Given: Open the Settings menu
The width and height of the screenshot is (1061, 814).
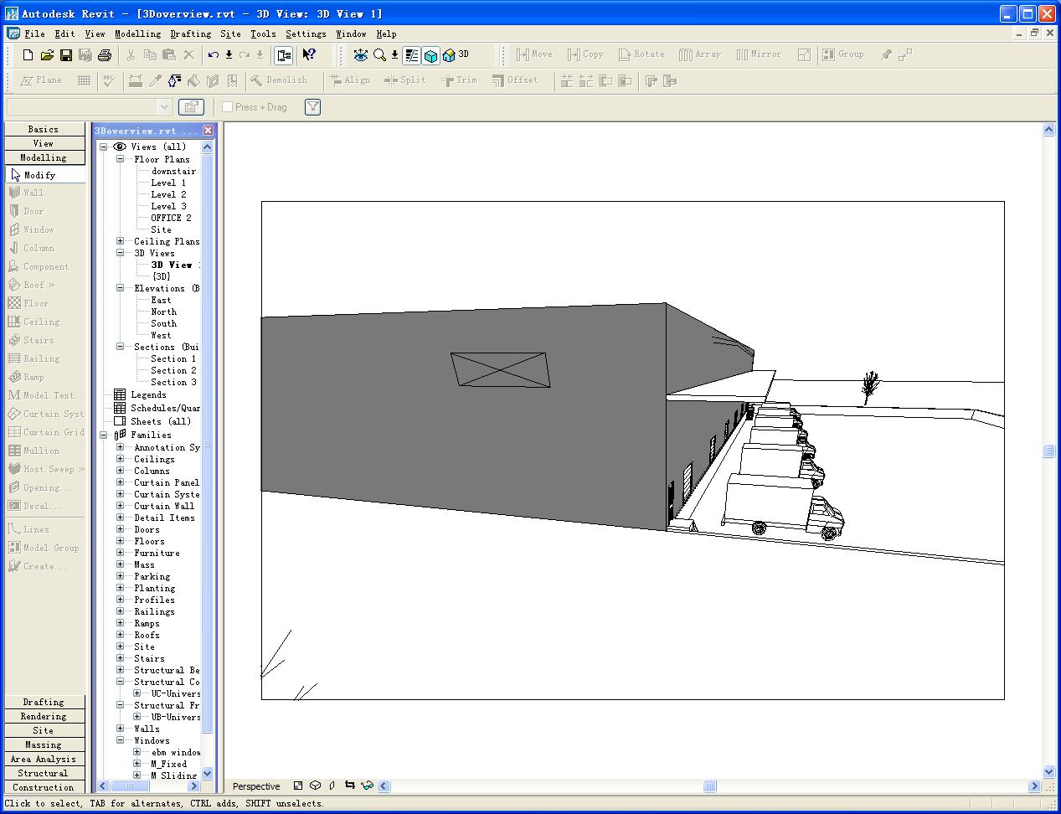Looking at the screenshot, I should click(x=306, y=34).
